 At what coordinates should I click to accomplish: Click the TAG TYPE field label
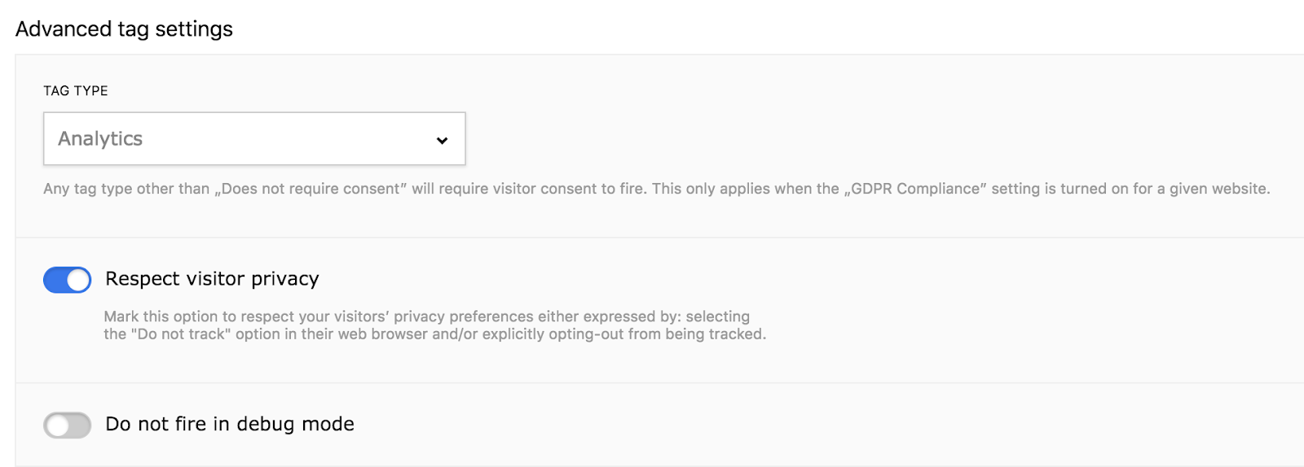pos(76,91)
